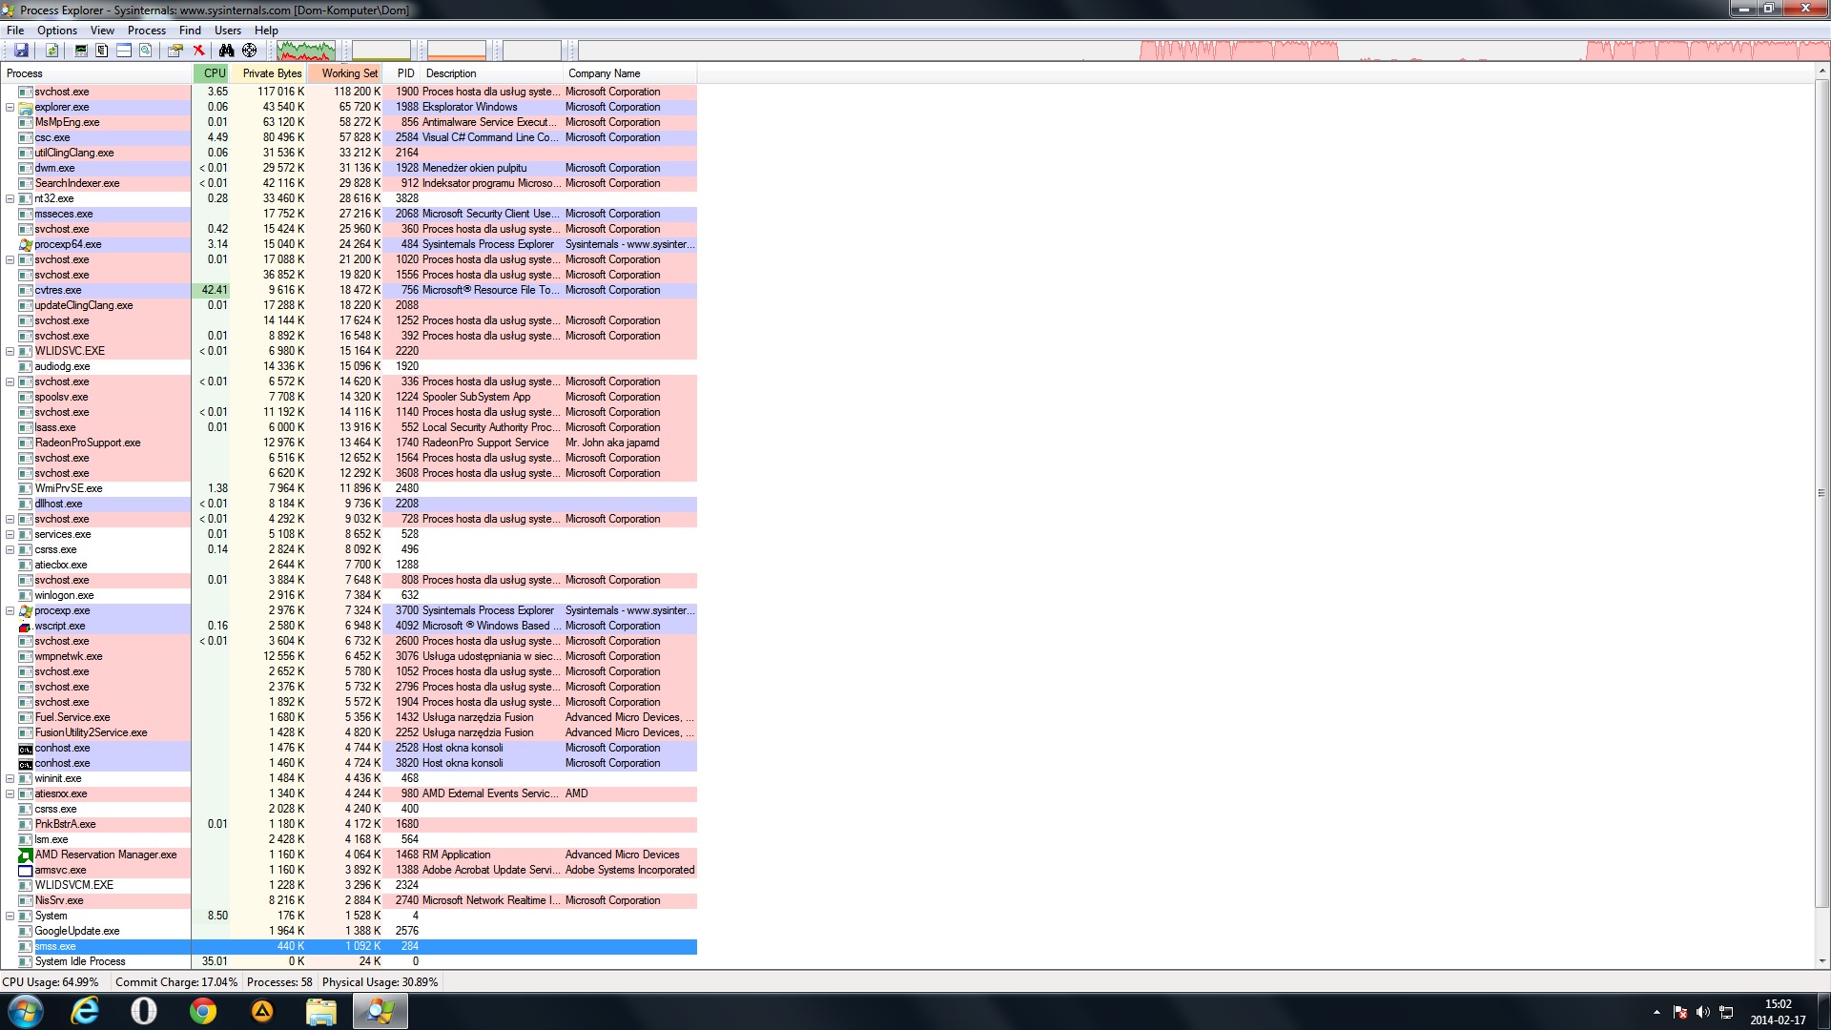
Task: Click the binoculars Find Handle icon
Action: pyautogui.click(x=226, y=51)
